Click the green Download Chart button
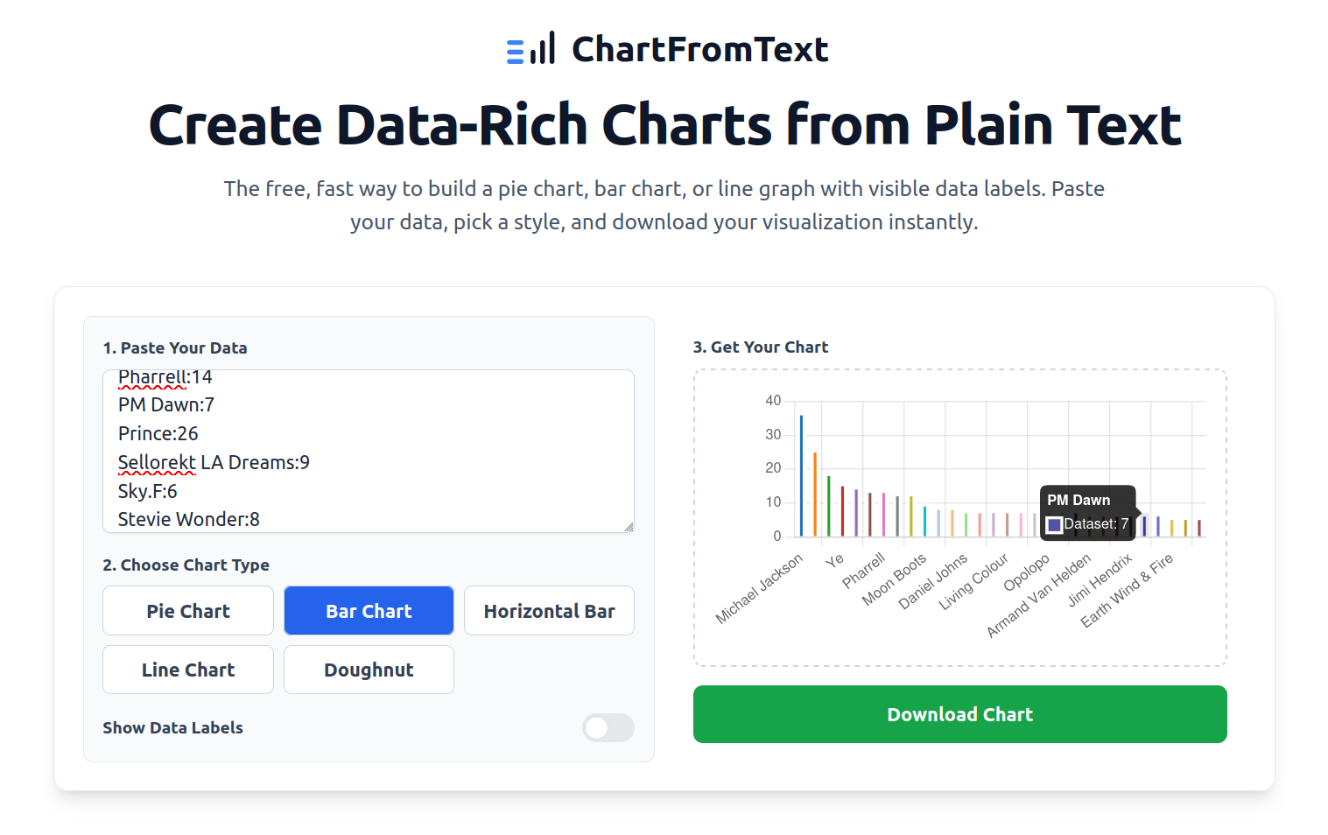The image size is (1328, 835). 960,714
